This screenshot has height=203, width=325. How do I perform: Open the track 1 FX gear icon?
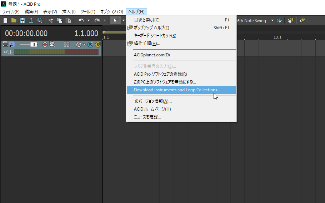coord(78,44)
